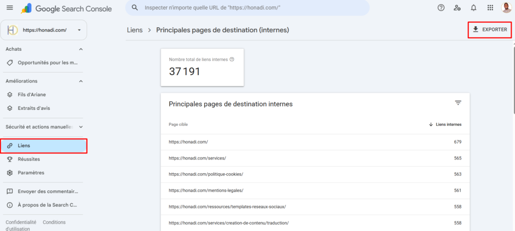Screen dimensions: 515x231
Task: Sort by Liens internes column header
Action: (x=445, y=124)
